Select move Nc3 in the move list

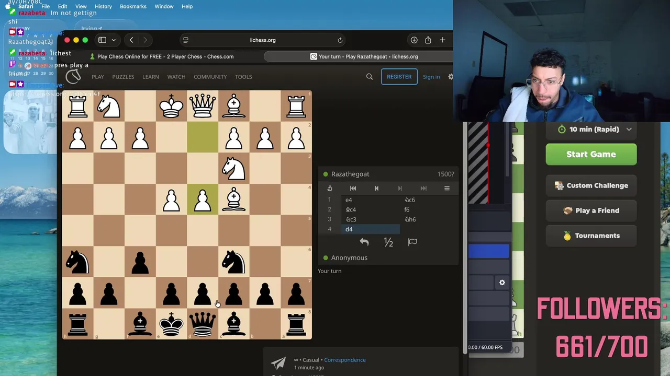coord(370,219)
